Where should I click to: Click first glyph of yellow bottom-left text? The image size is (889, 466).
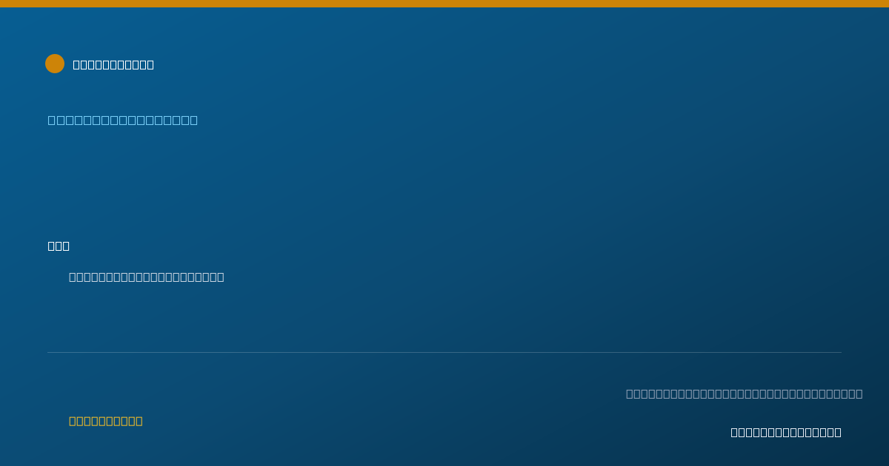coord(73,421)
